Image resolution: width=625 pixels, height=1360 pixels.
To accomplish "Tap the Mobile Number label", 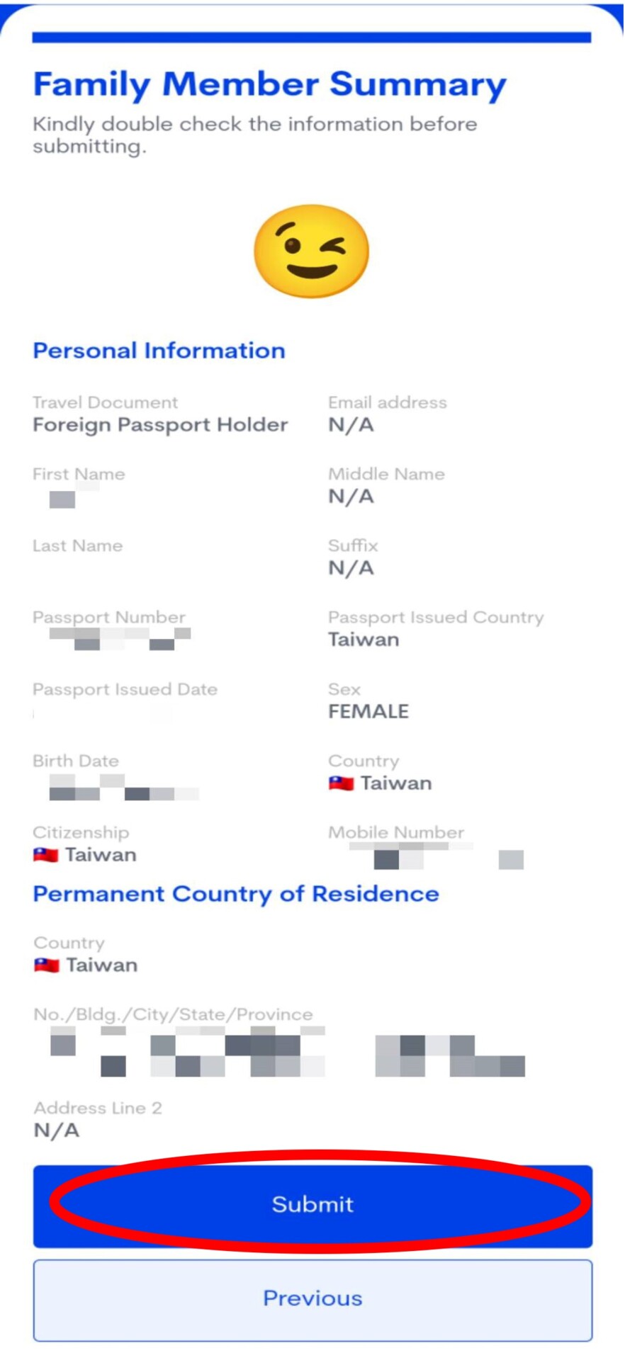I will [x=396, y=832].
